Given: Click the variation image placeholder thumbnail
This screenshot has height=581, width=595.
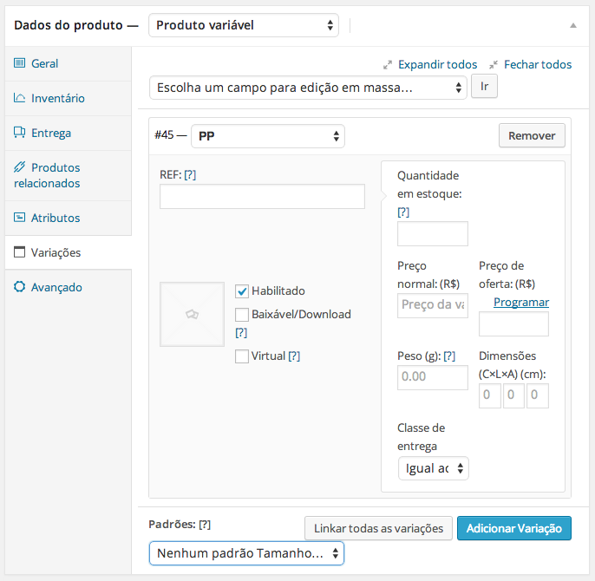Looking at the screenshot, I should [192, 314].
